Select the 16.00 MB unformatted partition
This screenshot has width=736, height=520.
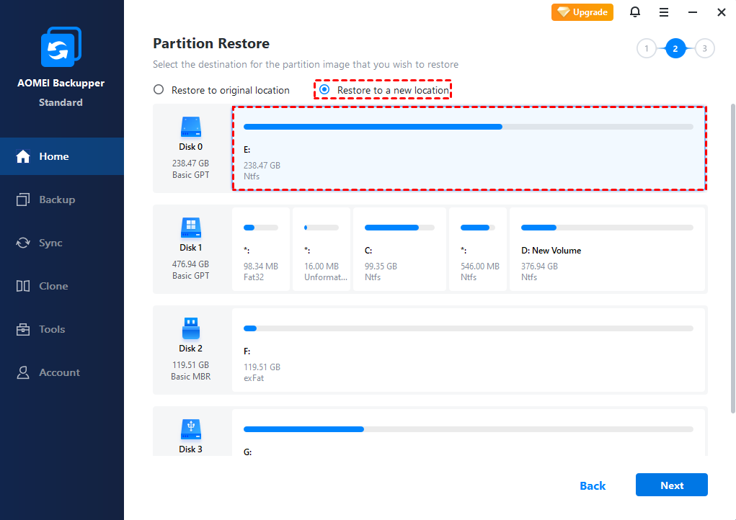pyautogui.click(x=322, y=249)
